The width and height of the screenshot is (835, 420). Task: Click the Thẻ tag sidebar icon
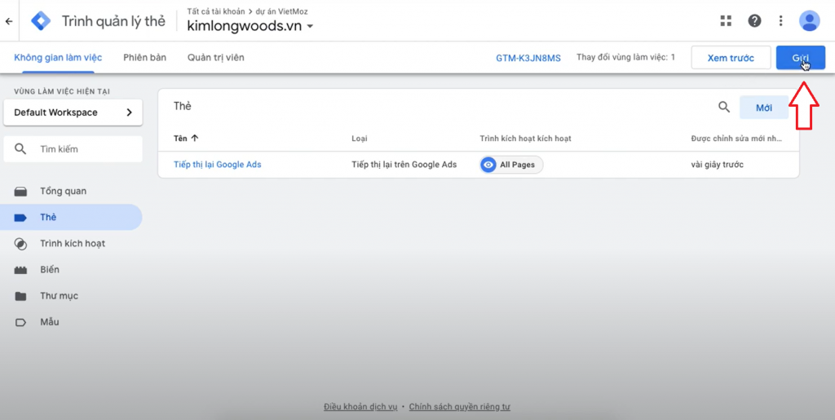click(20, 217)
